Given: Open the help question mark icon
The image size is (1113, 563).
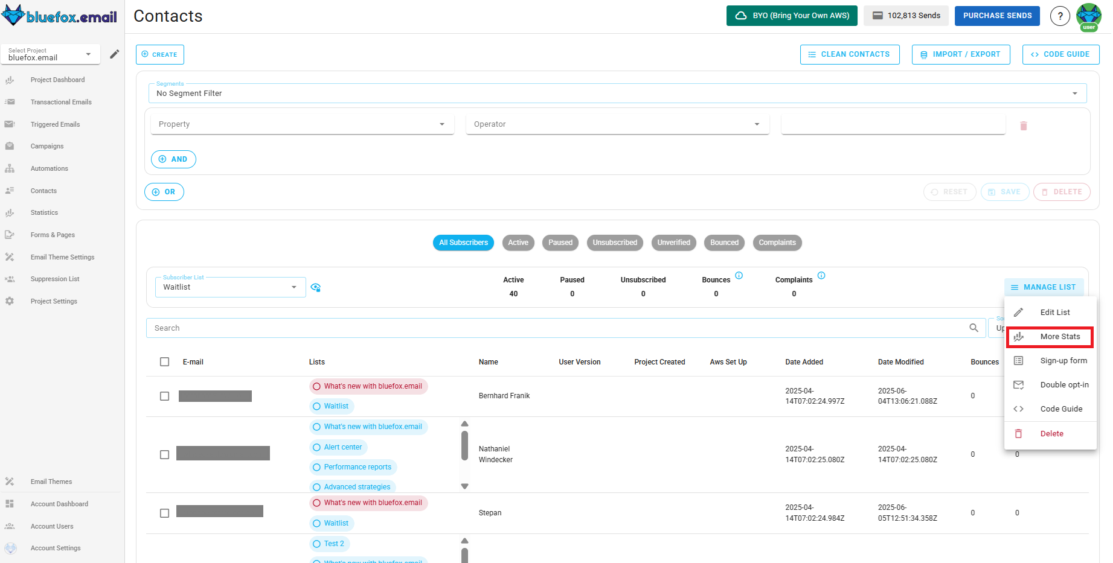Looking at the screenshot, I should (1060, 16).
